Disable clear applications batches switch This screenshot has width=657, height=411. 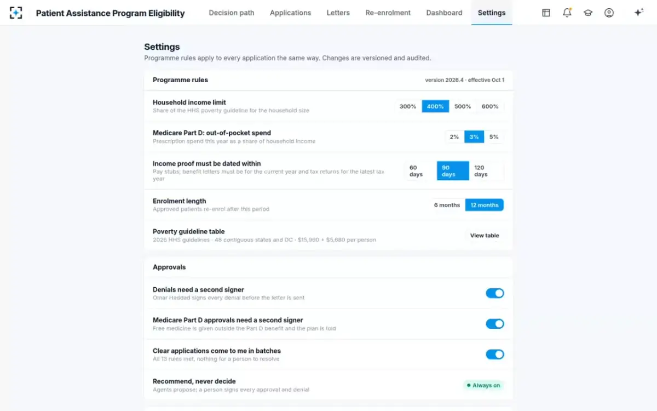(x=495, y=355)
